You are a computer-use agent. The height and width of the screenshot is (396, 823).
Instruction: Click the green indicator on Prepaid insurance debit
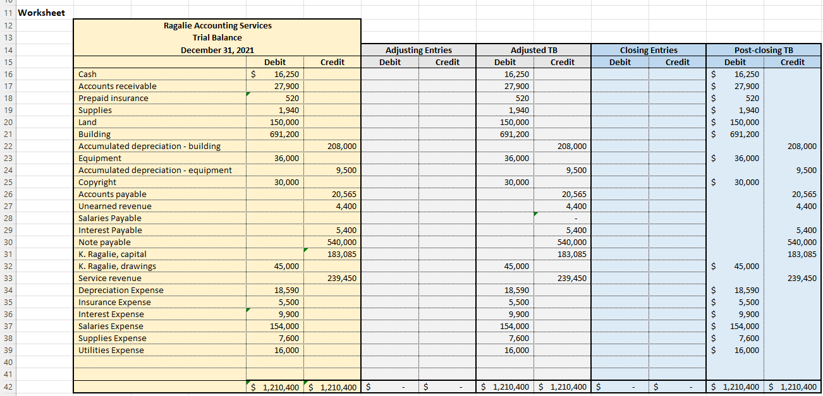point(249,95)
